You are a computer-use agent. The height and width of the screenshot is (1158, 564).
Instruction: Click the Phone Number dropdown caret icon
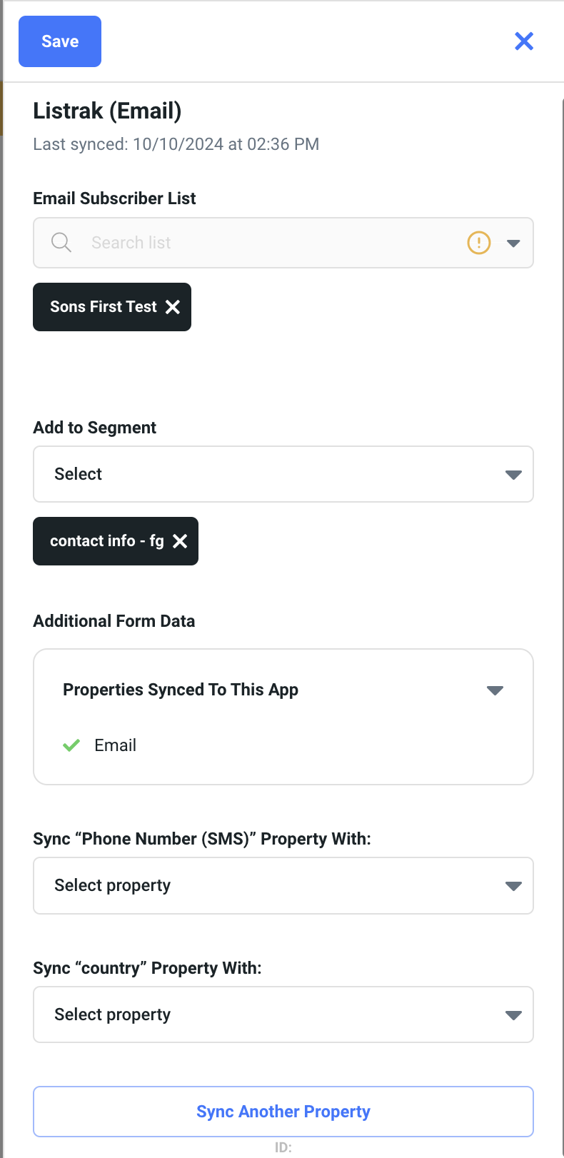coord(513,886)
